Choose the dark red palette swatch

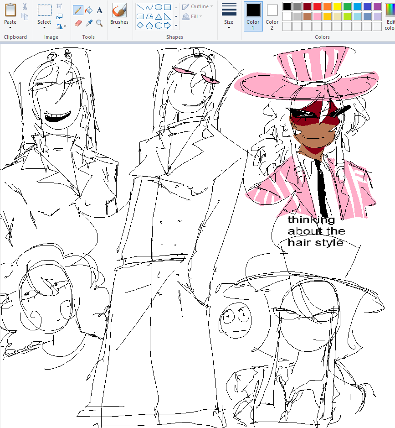point(307,6)
